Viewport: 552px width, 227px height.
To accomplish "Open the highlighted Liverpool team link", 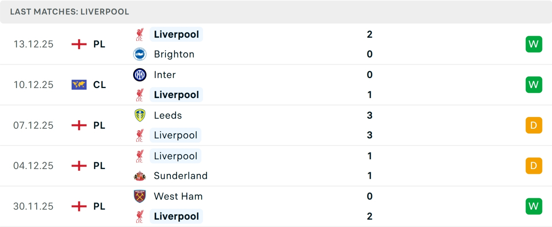I will click(176, 34).
